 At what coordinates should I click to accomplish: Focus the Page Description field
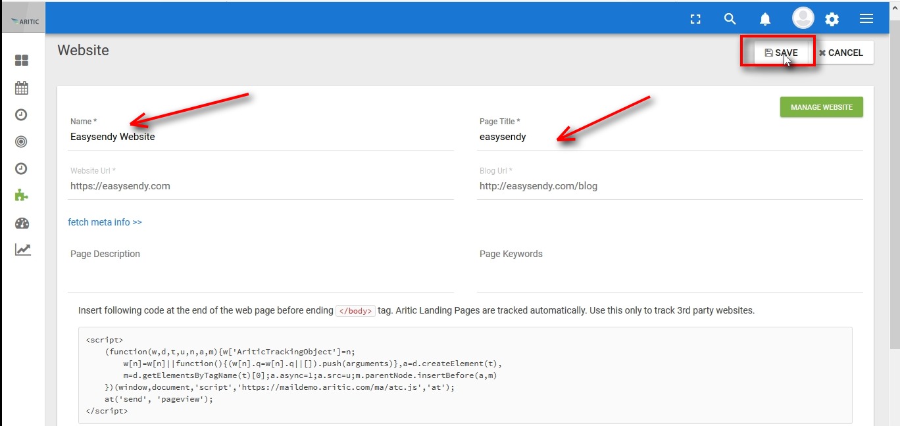point(261,270)
